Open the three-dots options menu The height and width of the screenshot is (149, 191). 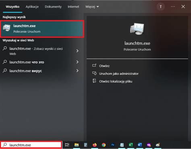pos(173,6)
